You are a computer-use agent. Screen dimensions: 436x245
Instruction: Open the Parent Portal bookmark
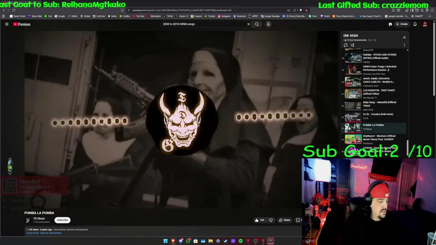tap(17, 16)
